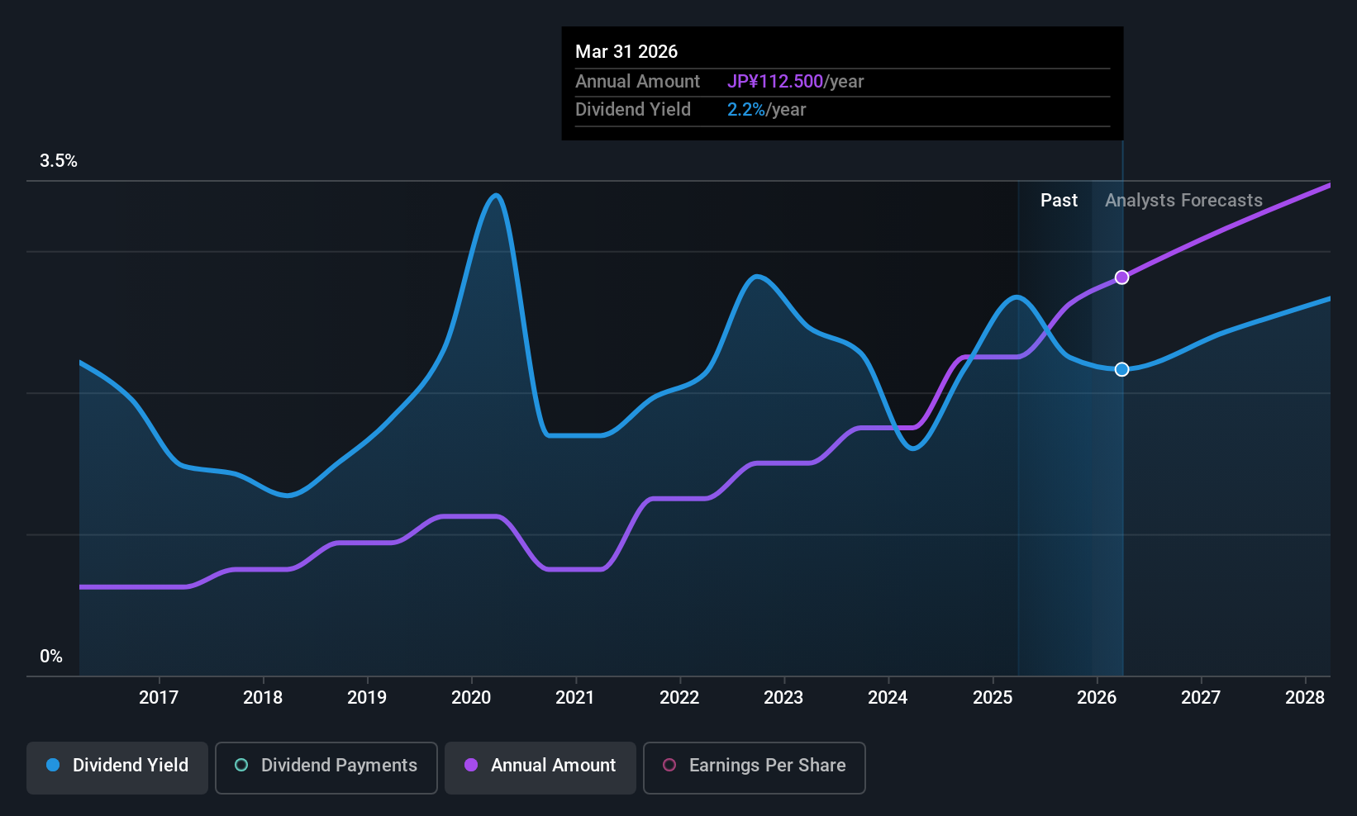Click the teal Dividend Payments legend circle

(x=241, y=765)
